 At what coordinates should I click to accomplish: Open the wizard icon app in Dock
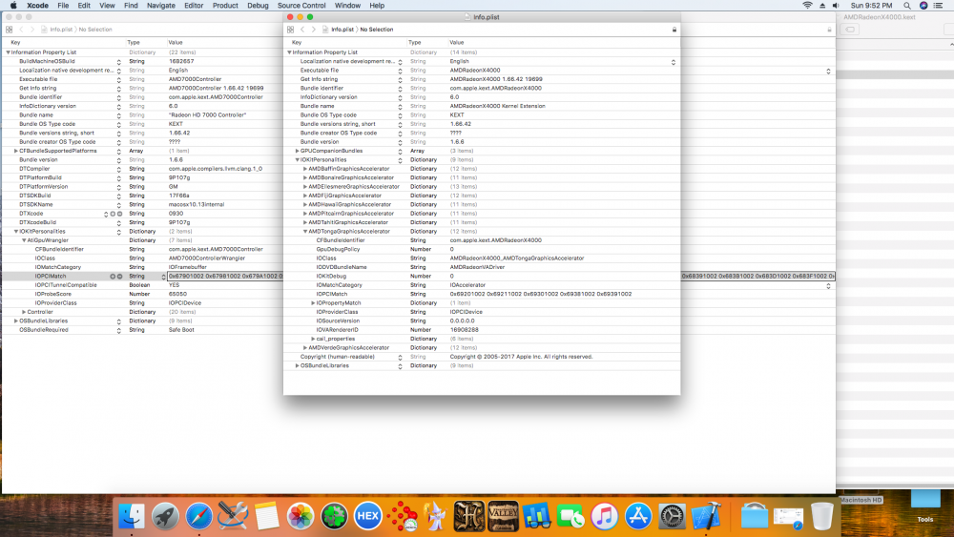point(436,516)
